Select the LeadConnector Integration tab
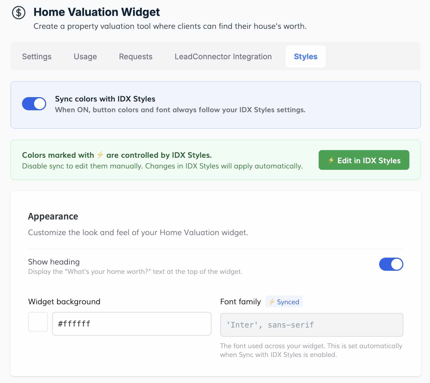 (223, 57)
